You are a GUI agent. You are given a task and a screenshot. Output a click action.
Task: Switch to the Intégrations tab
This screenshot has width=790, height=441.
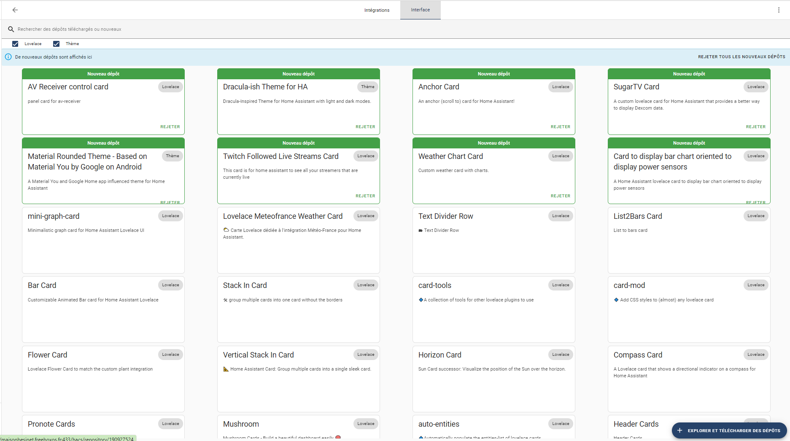(x=377, y=10)
